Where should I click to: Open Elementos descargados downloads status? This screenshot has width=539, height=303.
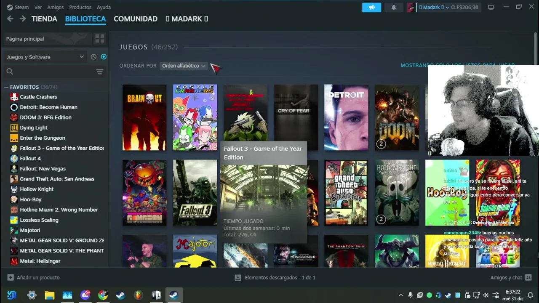(x=275, y=278)
